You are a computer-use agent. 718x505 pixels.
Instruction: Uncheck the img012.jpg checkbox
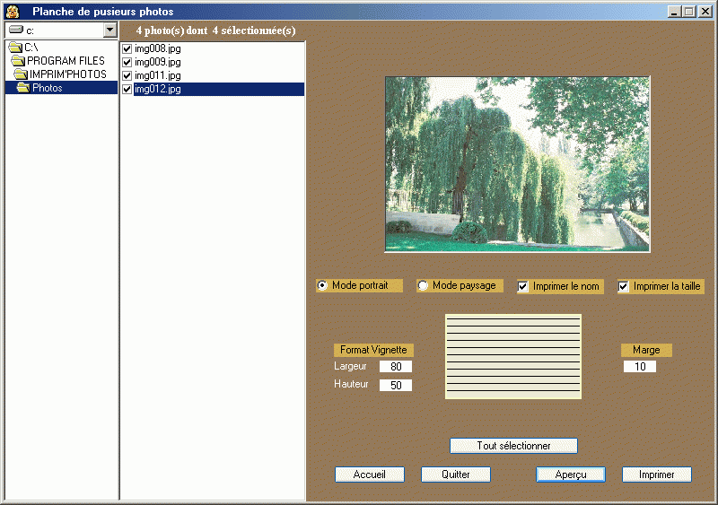[x=127, y=89]
